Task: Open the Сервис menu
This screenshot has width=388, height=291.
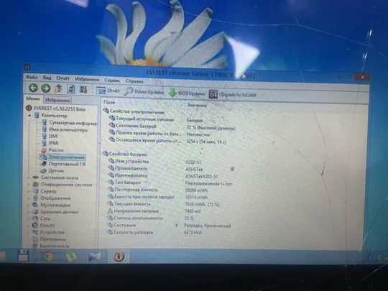Action: coord(112,80)
